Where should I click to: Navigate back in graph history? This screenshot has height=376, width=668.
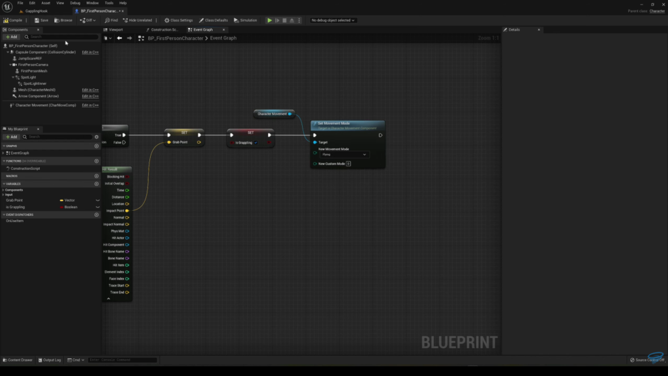[x=119, y=39]
